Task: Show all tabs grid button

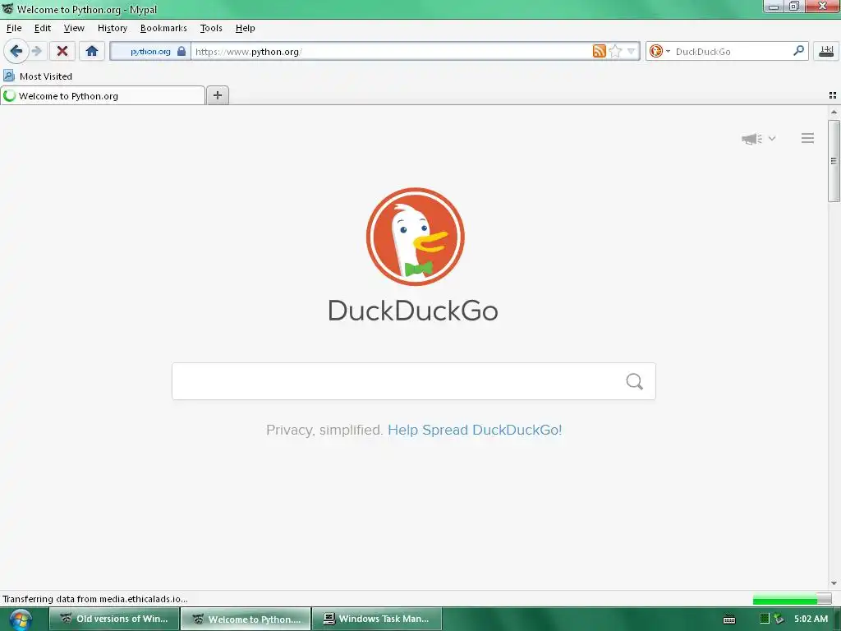Action: (x=833, y=95)
